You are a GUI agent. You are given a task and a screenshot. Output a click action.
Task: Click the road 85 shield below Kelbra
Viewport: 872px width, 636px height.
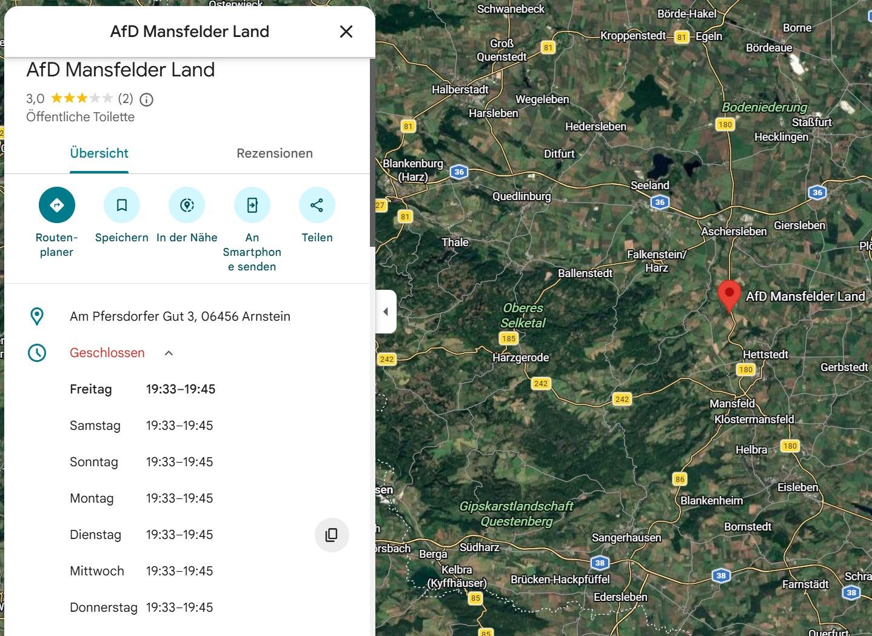coord(475,598)
